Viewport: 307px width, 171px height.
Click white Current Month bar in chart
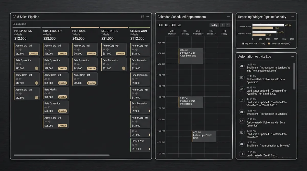[x=268, y=25]
